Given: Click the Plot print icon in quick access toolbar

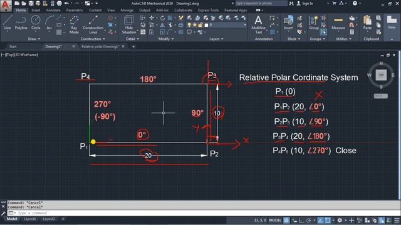Looking at the screenshot, I should tap(59, 3).
